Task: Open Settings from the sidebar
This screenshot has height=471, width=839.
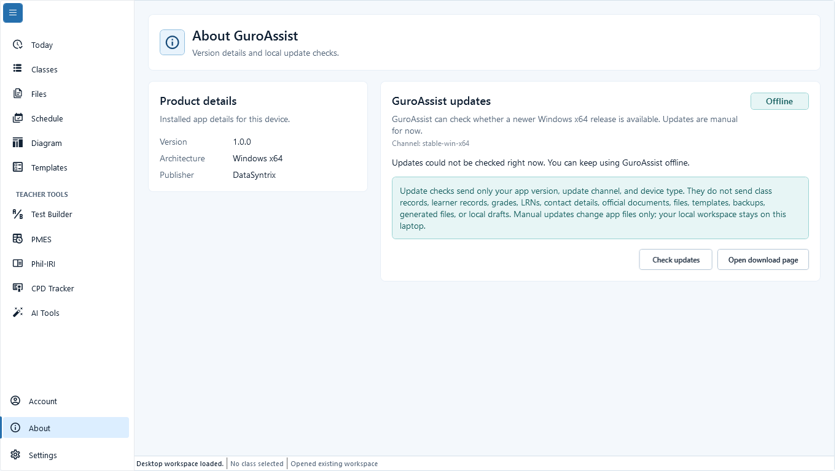Action: click(x=64, y=455)
